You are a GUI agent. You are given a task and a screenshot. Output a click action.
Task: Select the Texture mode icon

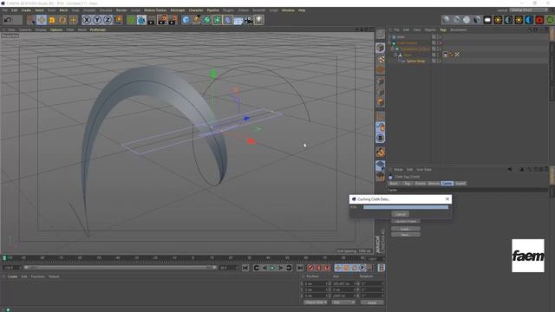(x=380, y=59)
